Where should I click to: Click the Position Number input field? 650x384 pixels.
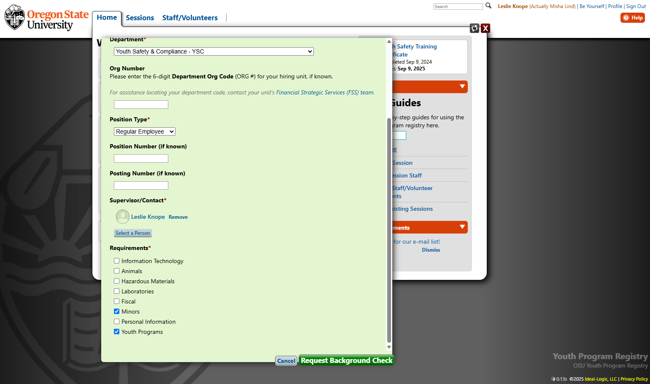[x=141, y=158]
